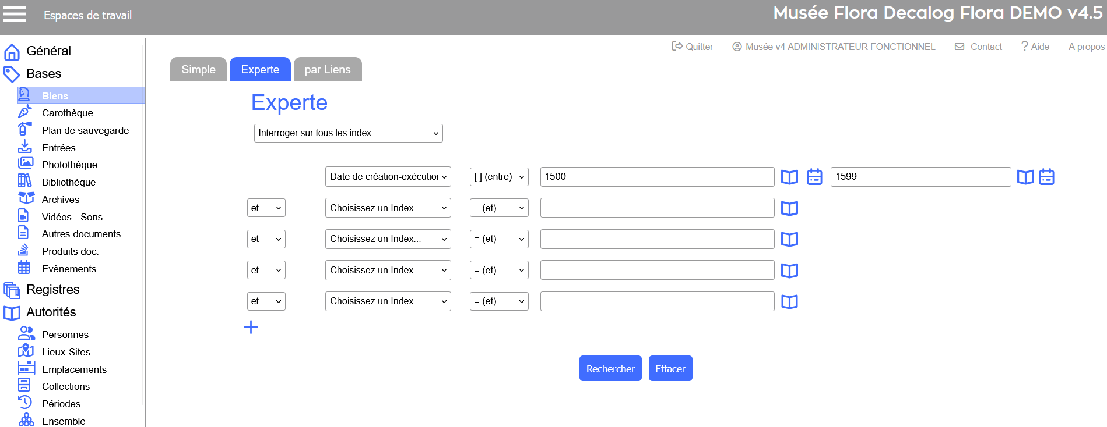The height and width of the screenshot is (427, 1107).
Task: Open the hamburger menu icon
Action: tap(15, 14)
